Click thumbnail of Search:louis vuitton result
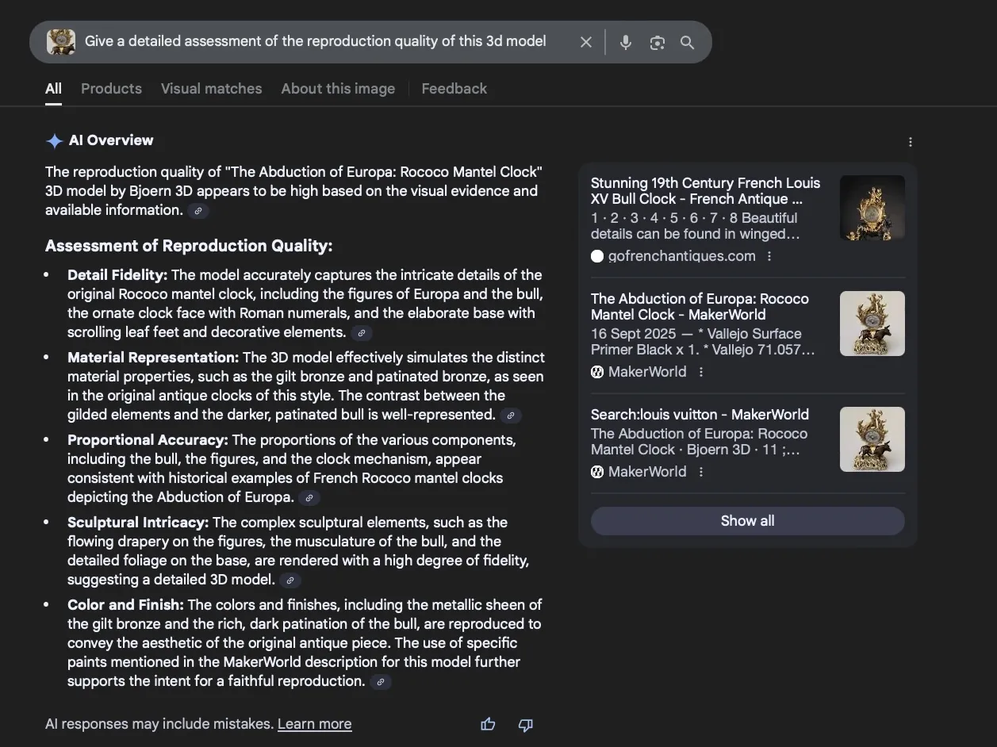This screenshot has width=997, height=747. [x=872, y=439]
